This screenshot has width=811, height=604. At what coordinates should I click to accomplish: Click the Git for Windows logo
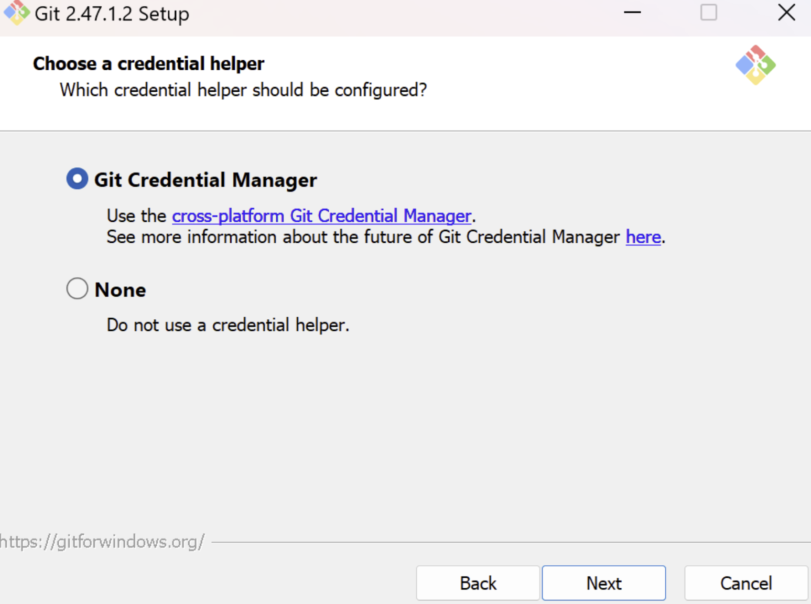click(x=755, y=64)
